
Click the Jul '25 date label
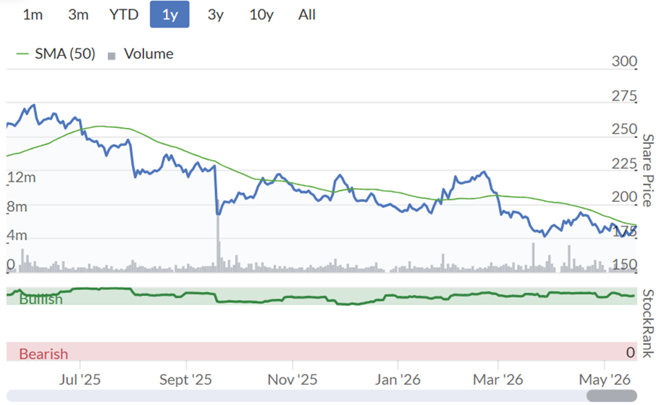pos(80,380)
